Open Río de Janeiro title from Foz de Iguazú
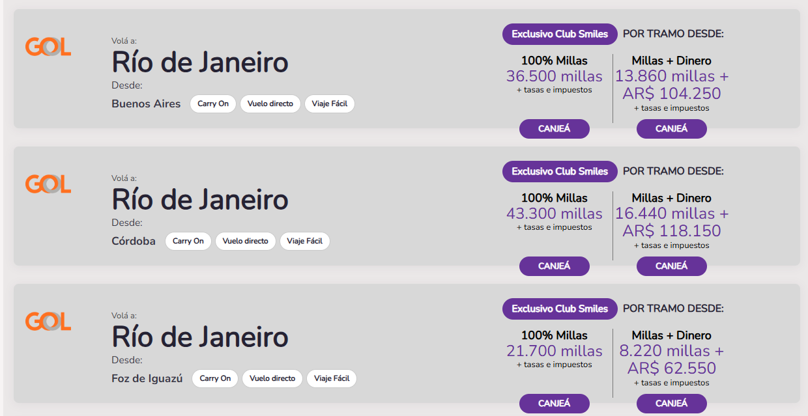This screenshot has height=416, width=808. click(200, 337)
